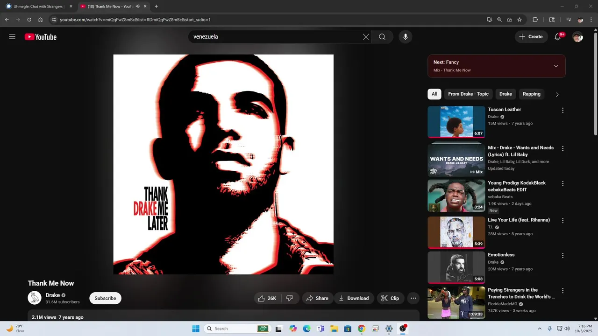Start voice search with microphone
Viewport: 598px width, 336px height.
[406, 37]
